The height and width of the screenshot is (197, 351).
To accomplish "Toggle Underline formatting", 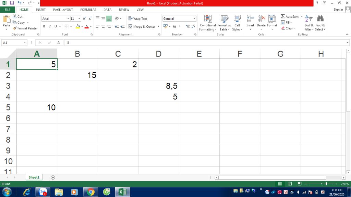I will [56, 26].
